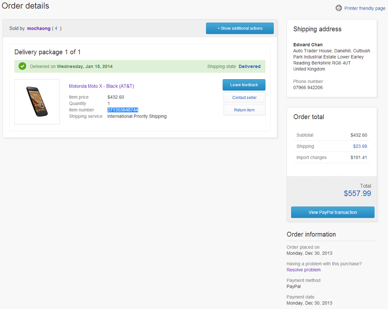
Task: Click the item price $432.60 value
Action: 116,97
